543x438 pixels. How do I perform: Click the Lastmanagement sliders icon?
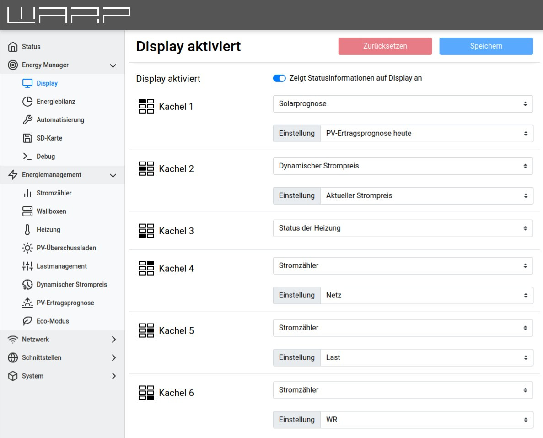pyautogui.click(x=27, y=266)
